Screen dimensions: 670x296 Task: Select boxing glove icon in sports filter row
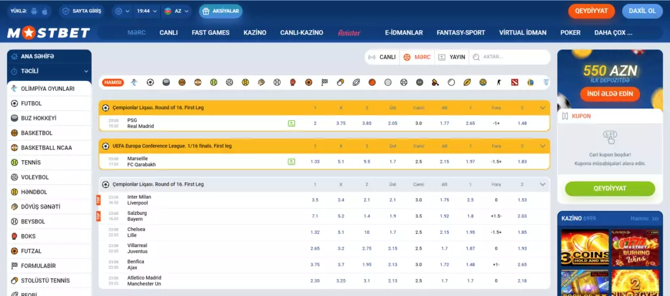[292, 82]
